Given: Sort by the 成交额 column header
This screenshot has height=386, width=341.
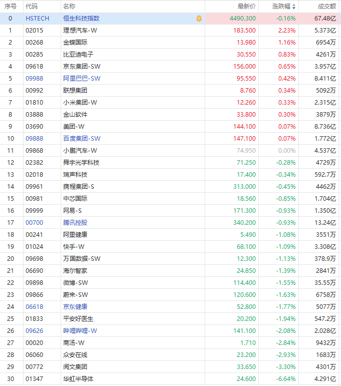Looking at the screenshot, I should 326,7.
